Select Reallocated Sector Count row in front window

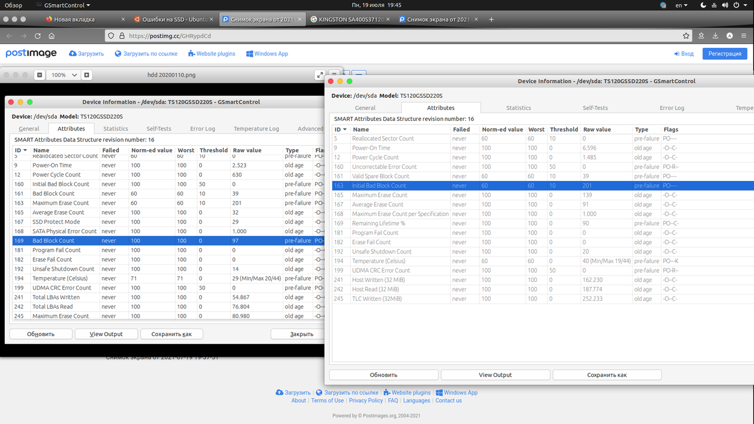coord(542,139)
